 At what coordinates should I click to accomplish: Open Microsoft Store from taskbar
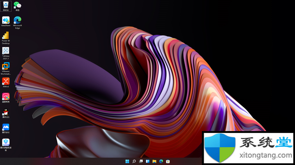pyautogui.click(x=168, y=161)
